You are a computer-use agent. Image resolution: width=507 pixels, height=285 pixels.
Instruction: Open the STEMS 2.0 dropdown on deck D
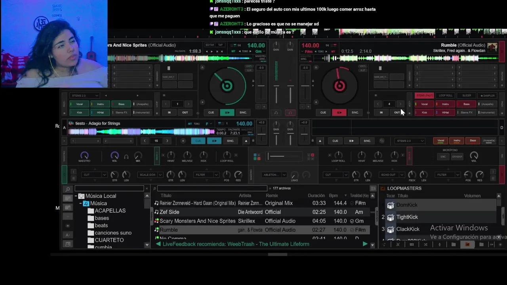click(x=410, y=141)
